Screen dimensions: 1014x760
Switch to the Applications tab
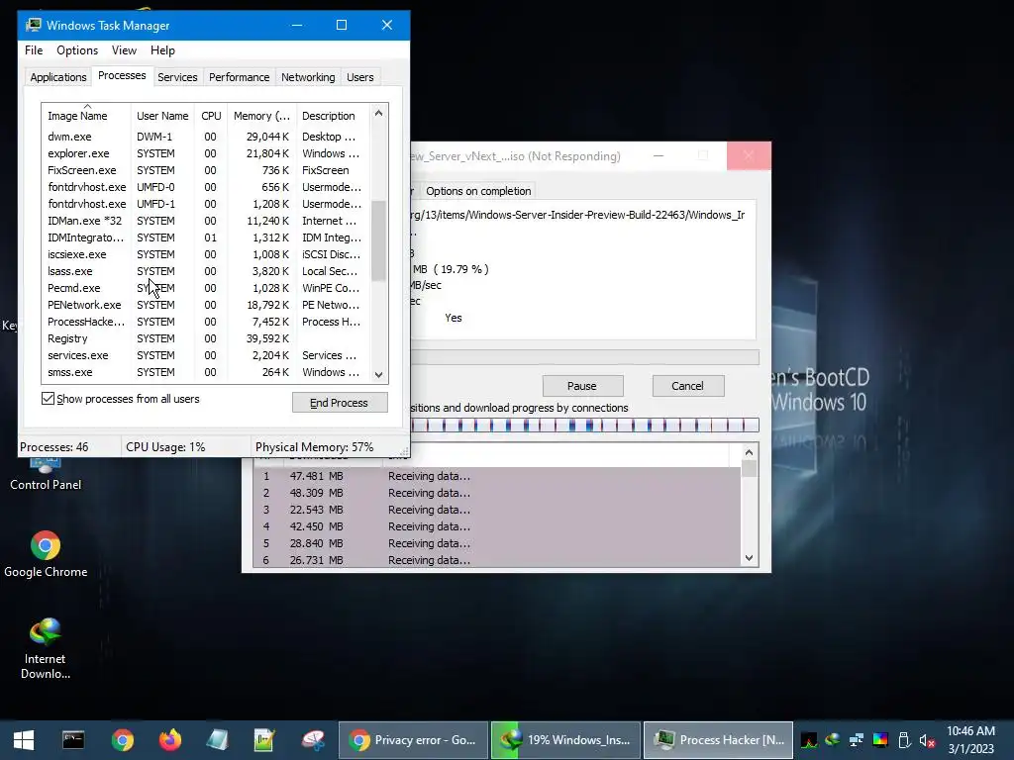coord(58,77)
